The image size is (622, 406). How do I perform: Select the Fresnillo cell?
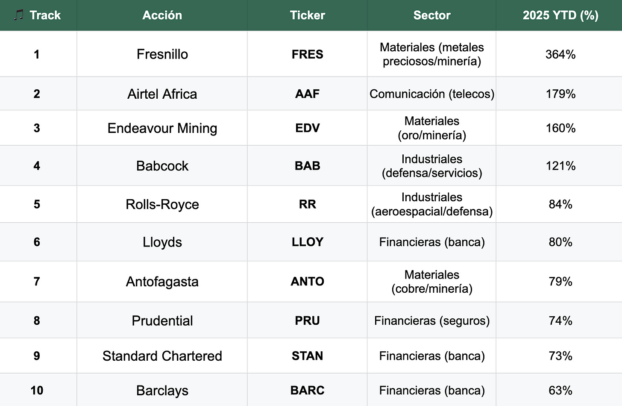pos(162,54)
